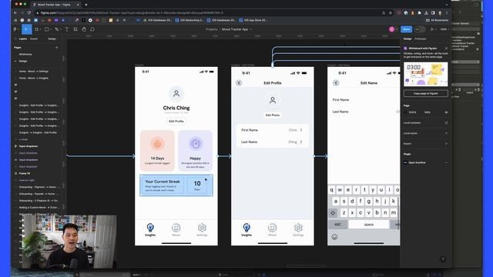Click Edit Photo button in Edit Profile frame
493x277 pixels.
pyautogui.click(x=273, y=115)
